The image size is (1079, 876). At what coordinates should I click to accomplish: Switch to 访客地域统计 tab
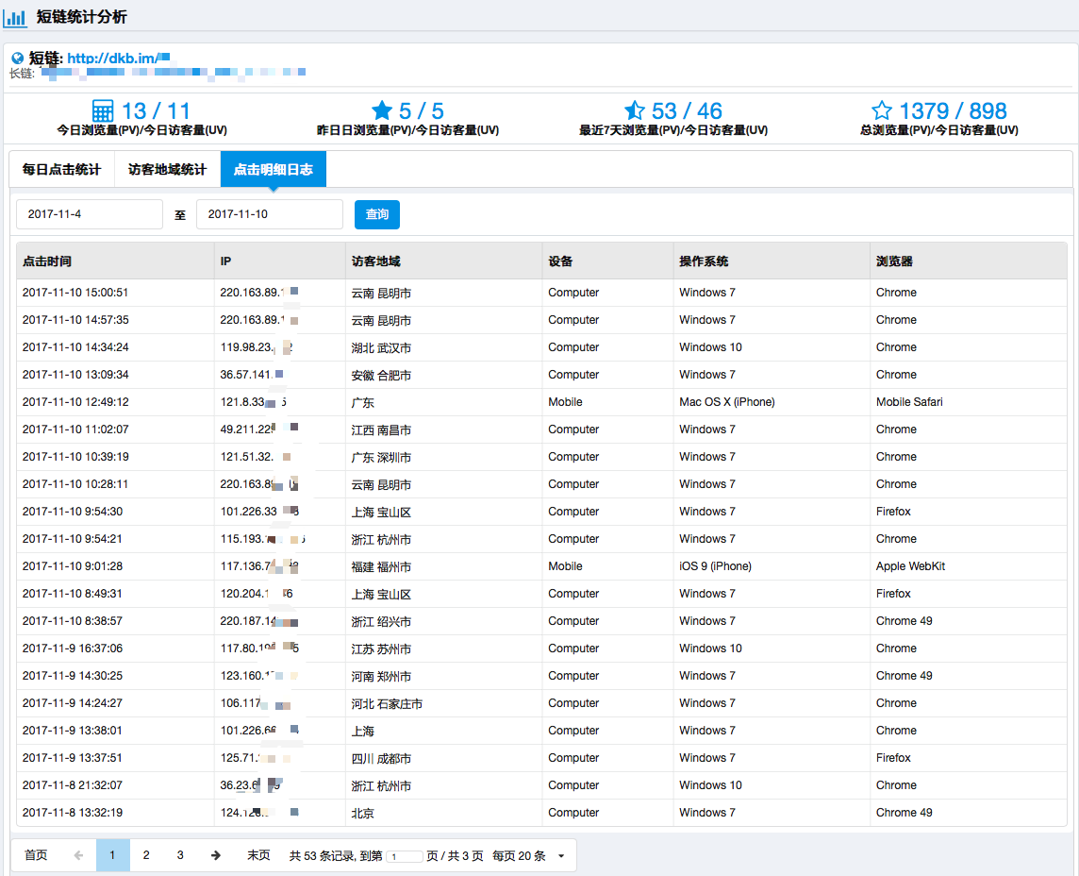pos(167,169)
